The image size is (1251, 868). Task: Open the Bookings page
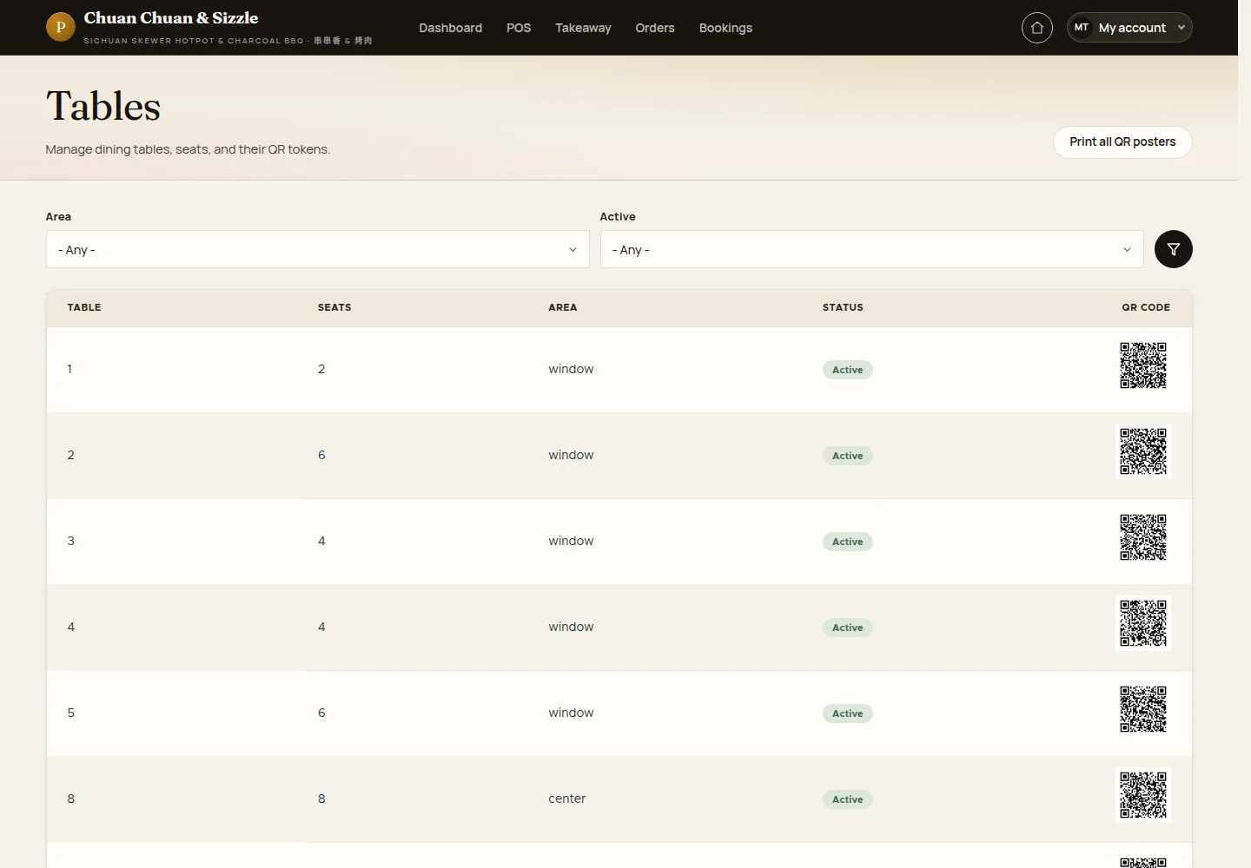coord(725,28)
